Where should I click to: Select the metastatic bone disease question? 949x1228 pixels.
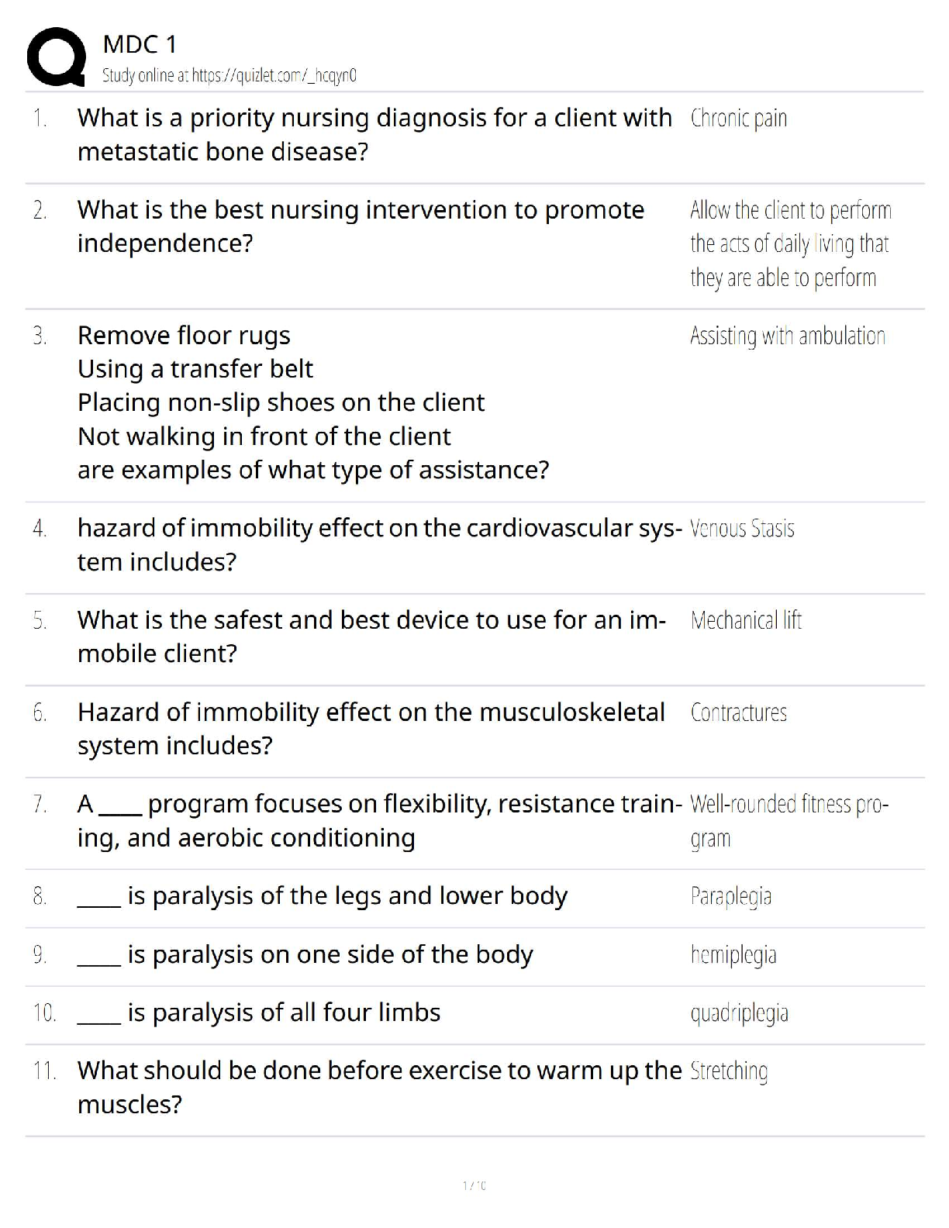coord(374,135)
